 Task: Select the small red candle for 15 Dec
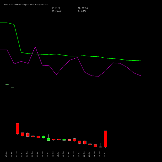tap(59, 140)
